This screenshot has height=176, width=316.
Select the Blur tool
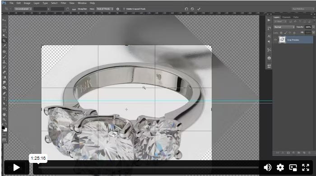click(4, 83)
